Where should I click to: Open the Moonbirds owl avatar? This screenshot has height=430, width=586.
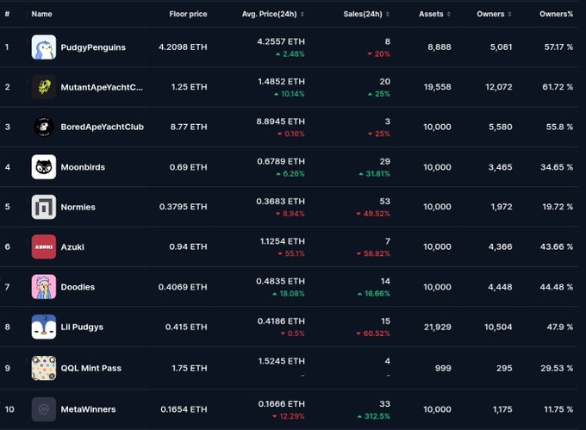click(x=44, y=167)
